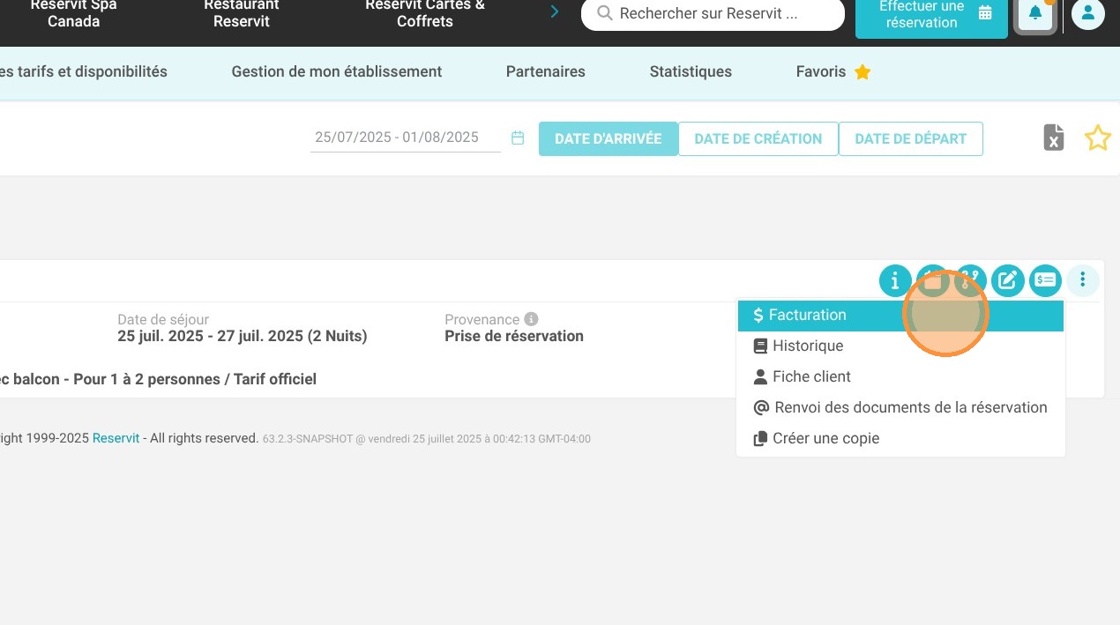Follow the Reservit footer link
The width and height of the screenshot is (1120, 625).
tap(116, 438)
